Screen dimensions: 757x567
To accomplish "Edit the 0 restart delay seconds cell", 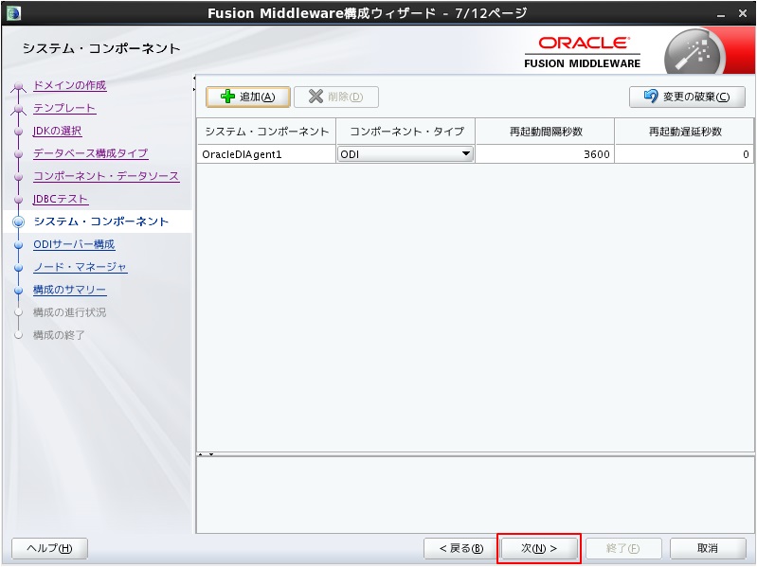I will pos(684,154).
